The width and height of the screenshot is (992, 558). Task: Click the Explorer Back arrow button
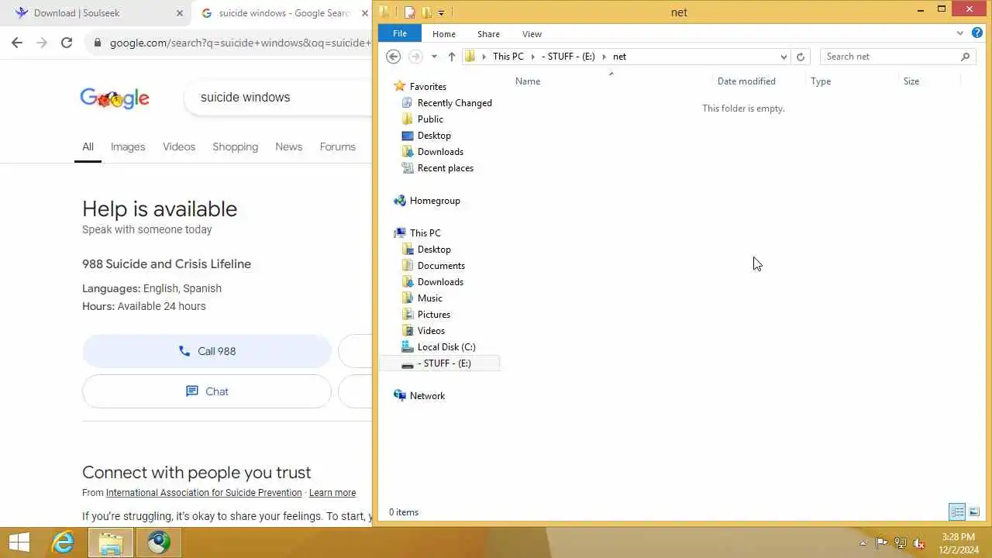click(393, 57)
